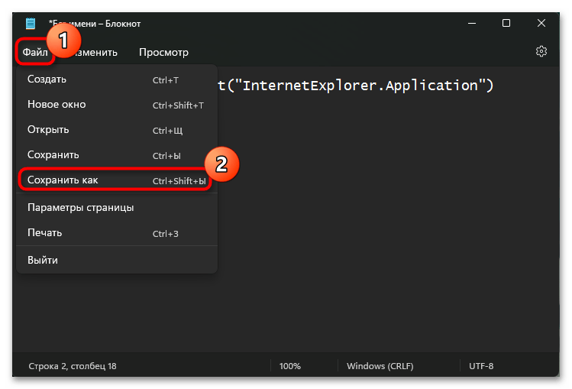Click Сохранить menu entry
This screenshot has width=572, height=389.
click(x=117, y=155)
